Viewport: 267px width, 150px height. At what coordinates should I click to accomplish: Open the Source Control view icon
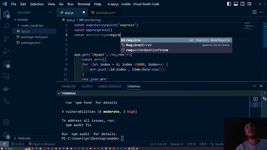click(6, 39)
